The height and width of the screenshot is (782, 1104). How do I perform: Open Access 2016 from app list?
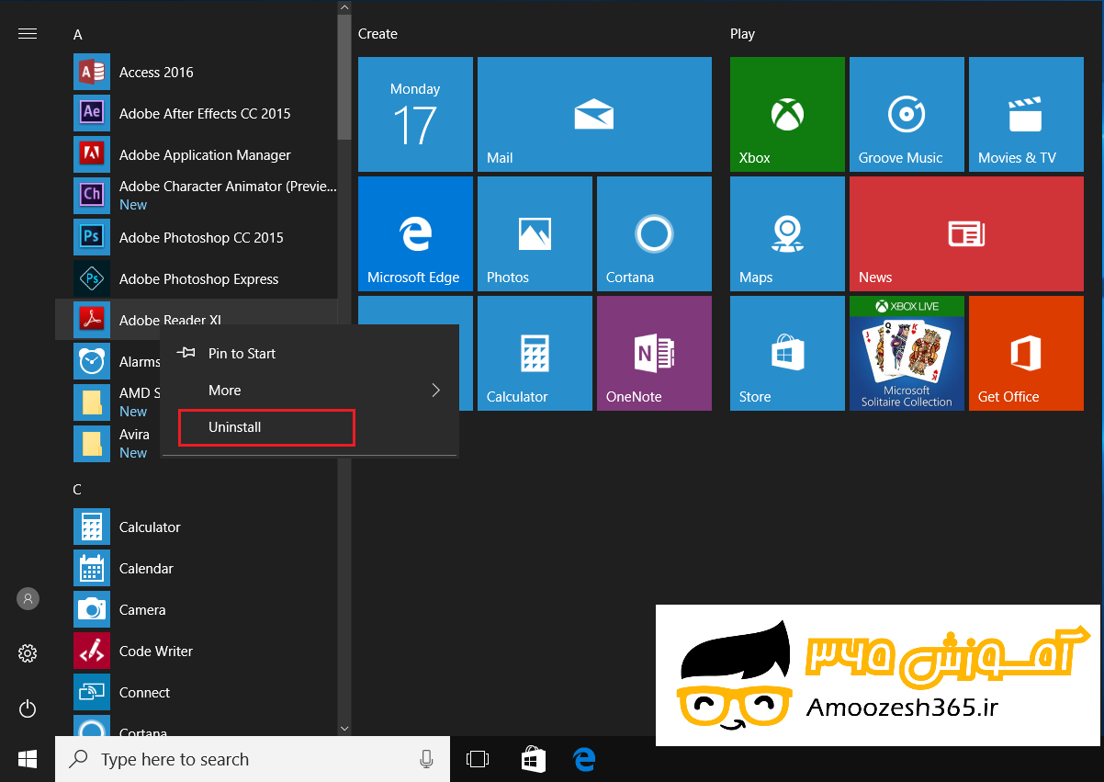point(197,72)
